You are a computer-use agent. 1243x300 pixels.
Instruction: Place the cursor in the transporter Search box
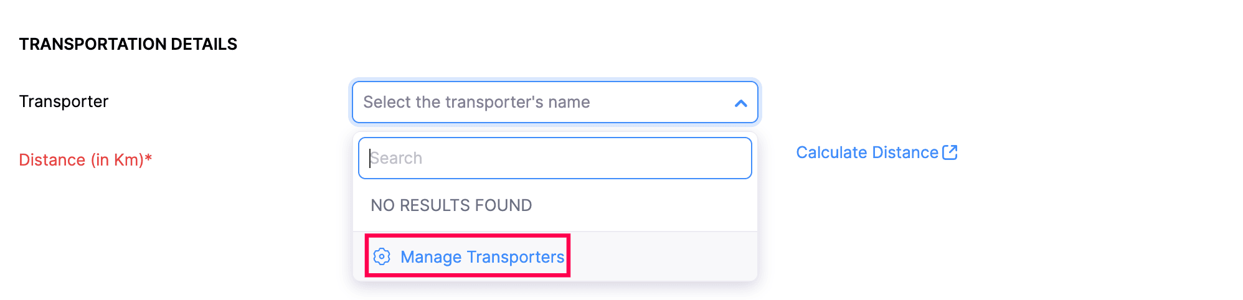[554, 158]
